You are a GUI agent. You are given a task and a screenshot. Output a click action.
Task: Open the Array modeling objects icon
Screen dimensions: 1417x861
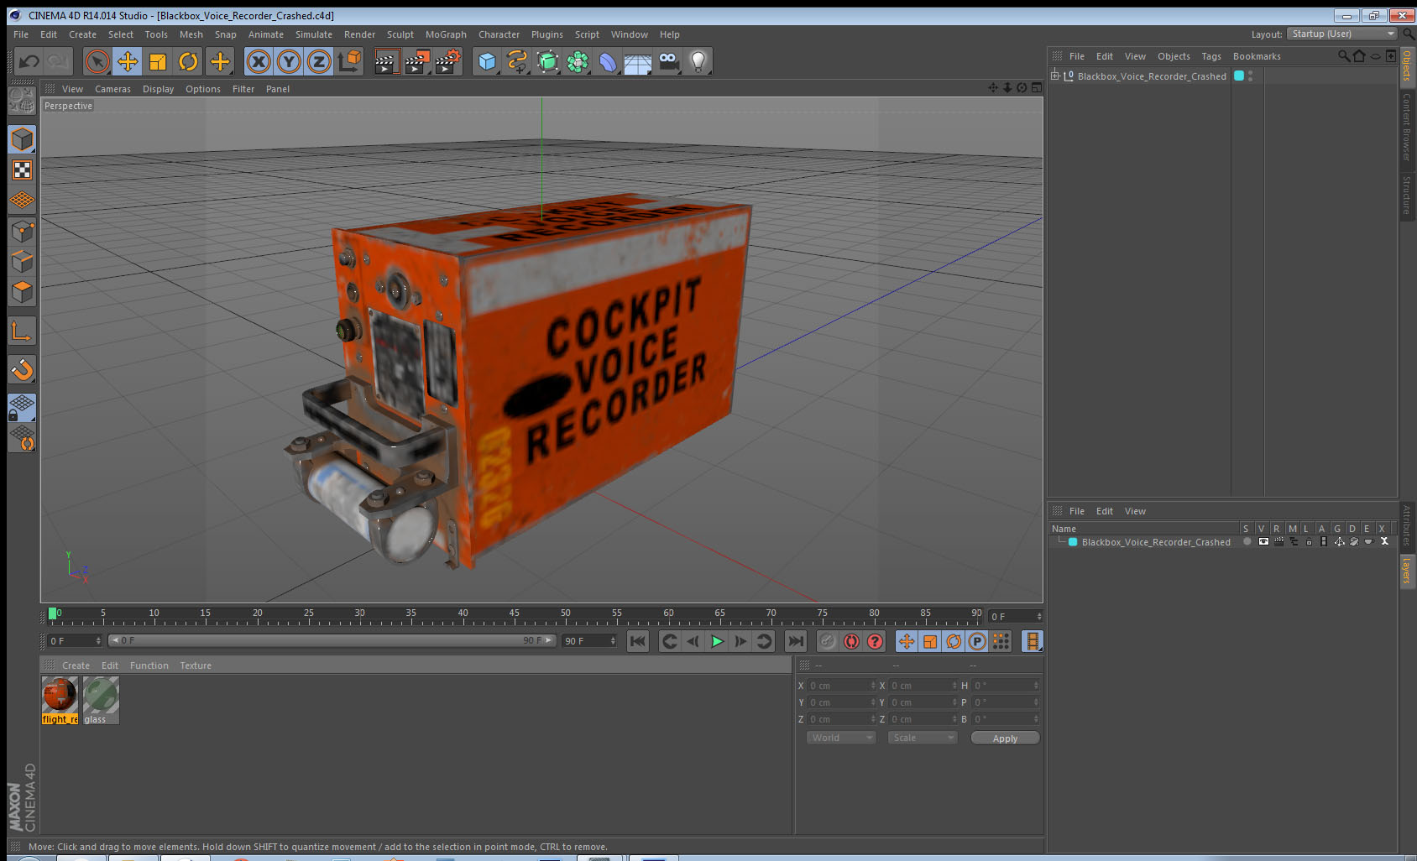pos(578,61)
